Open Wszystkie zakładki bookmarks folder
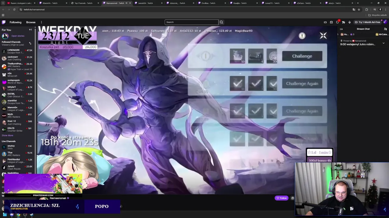 378,15
